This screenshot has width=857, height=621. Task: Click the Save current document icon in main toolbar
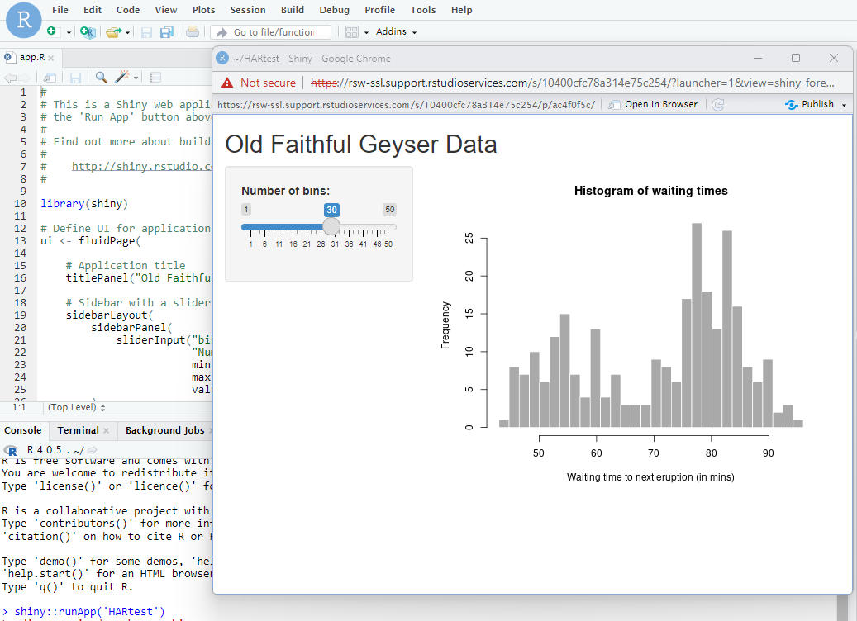(x=146, y=32)
